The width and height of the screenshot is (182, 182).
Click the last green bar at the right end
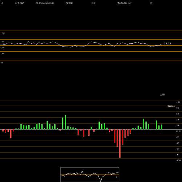162,127
